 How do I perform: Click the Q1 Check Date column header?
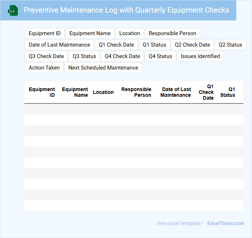206,92
